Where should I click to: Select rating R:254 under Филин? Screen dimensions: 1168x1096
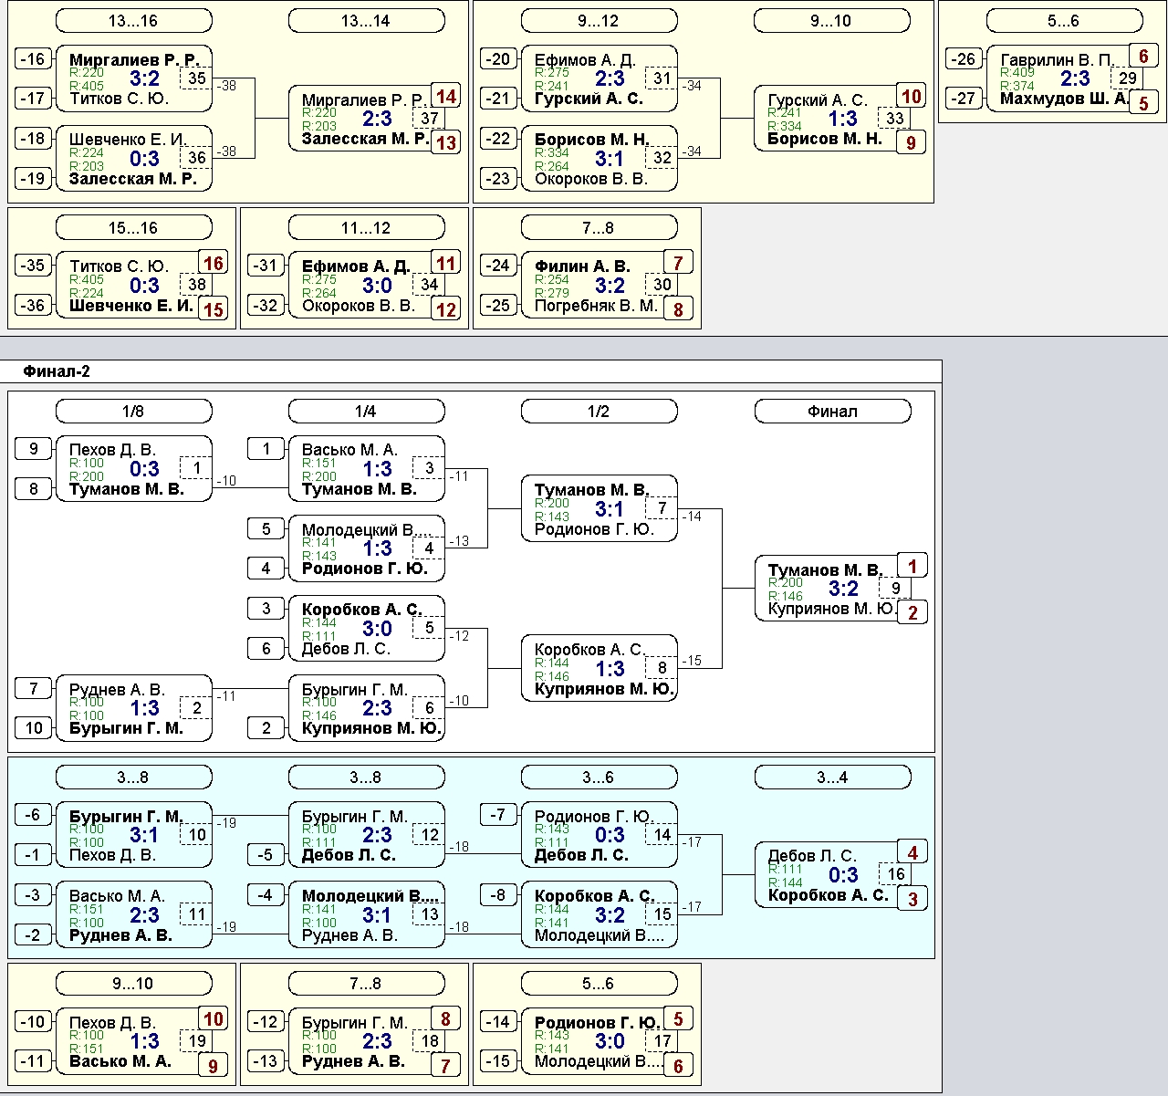click(x=552, y=279)
